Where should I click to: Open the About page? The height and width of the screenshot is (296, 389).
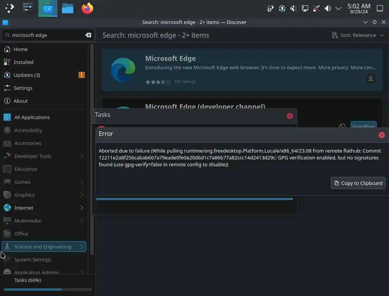coord(44,101)
